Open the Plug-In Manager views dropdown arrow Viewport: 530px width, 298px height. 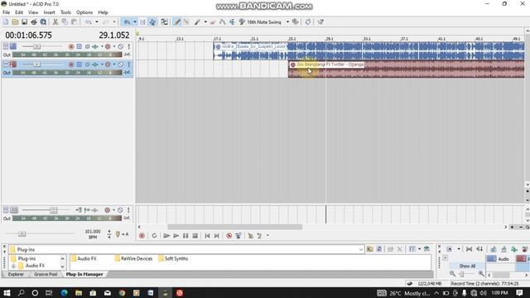(420, 249)
